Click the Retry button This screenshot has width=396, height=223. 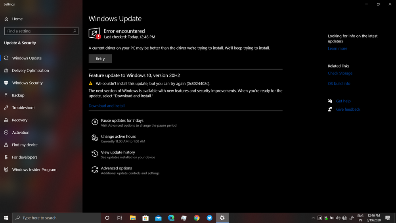(x=100, y=59)
